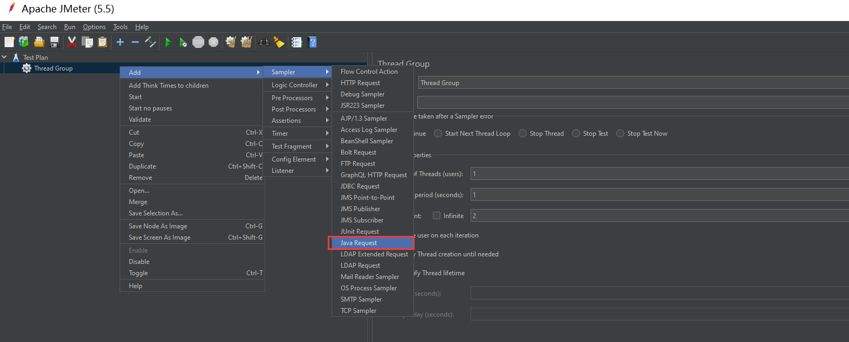Open the Tools menu
The width and height of the screenshot is (849, 342).
point(120,27)
